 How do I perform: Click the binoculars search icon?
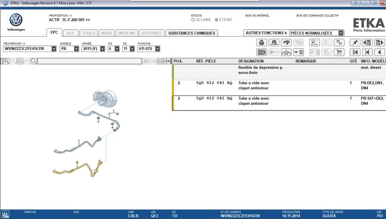tap(286, 42)
